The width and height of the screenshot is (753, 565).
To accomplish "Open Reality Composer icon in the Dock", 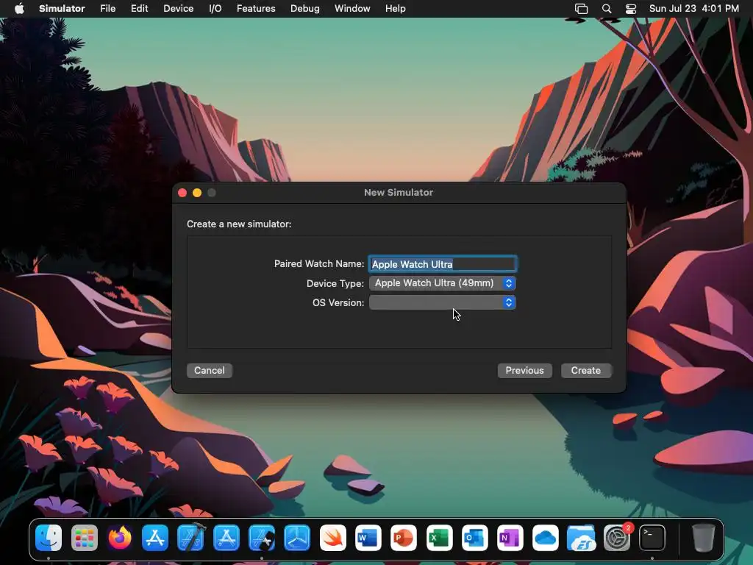I will pos(297,538).
